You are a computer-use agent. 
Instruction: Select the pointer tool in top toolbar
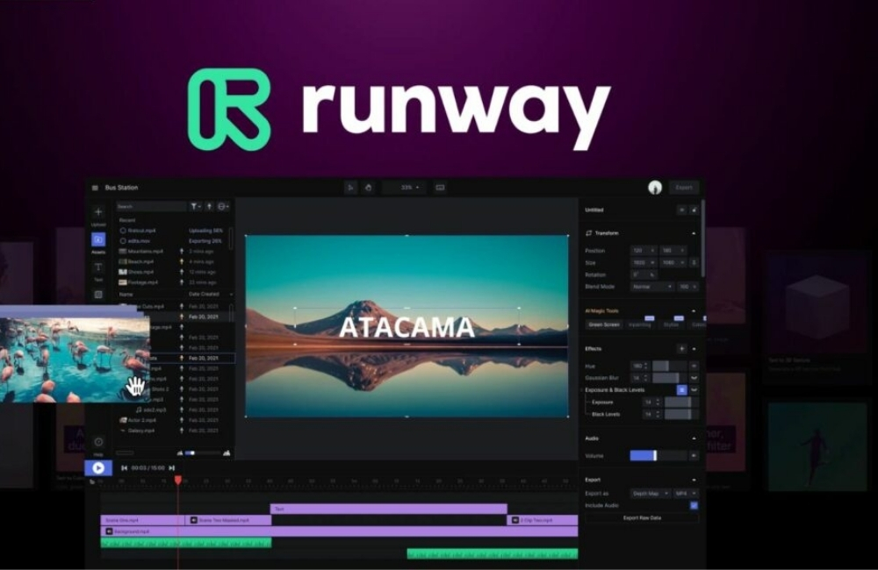(350, 188)
